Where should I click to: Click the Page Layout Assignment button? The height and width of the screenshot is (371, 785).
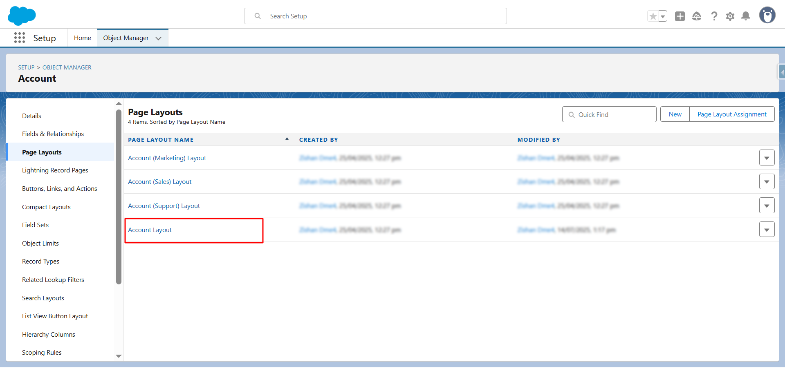pos(732,114)
